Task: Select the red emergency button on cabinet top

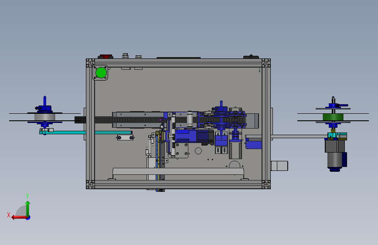Action: tap(106, 56)
